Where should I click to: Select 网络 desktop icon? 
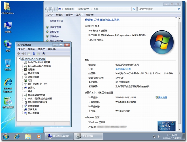pyautogui.click(x=8, y=46)
